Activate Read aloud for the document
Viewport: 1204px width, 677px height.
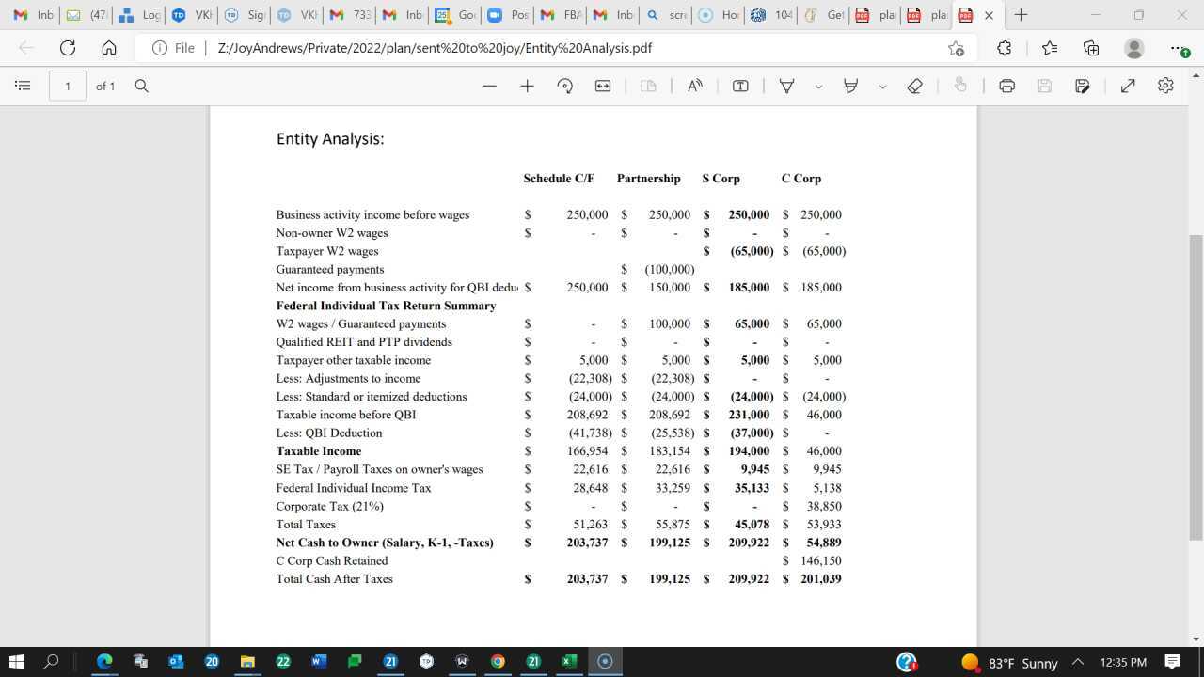[x=694, y=86]
